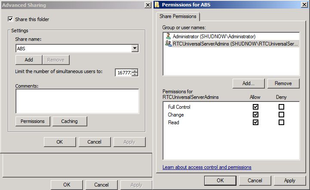This screenshot has height=190, width=310.
Task: Toggle Allow for Full Control
Action: [255, 107]
